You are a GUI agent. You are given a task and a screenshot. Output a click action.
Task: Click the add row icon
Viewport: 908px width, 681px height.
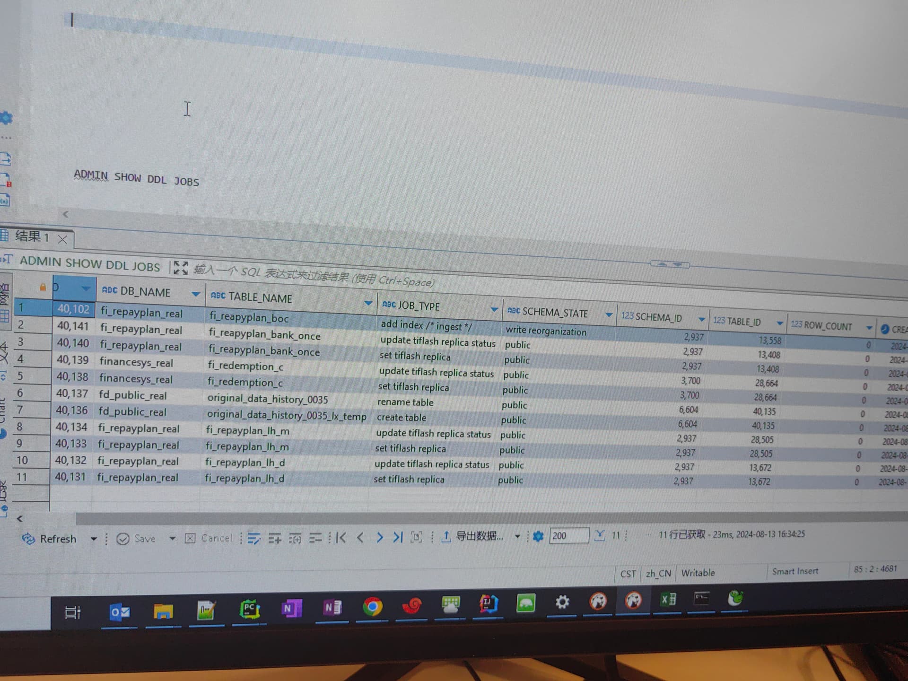point(274,538)
